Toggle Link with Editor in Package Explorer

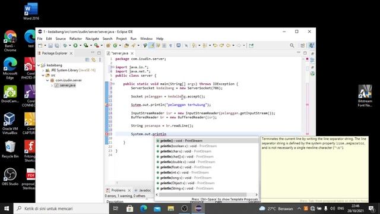pyautogui.click(x=93, y=59)
